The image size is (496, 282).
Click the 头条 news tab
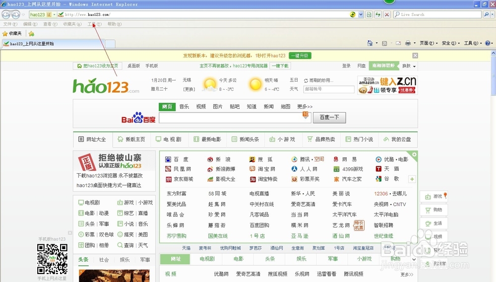[x=83, y=260]
